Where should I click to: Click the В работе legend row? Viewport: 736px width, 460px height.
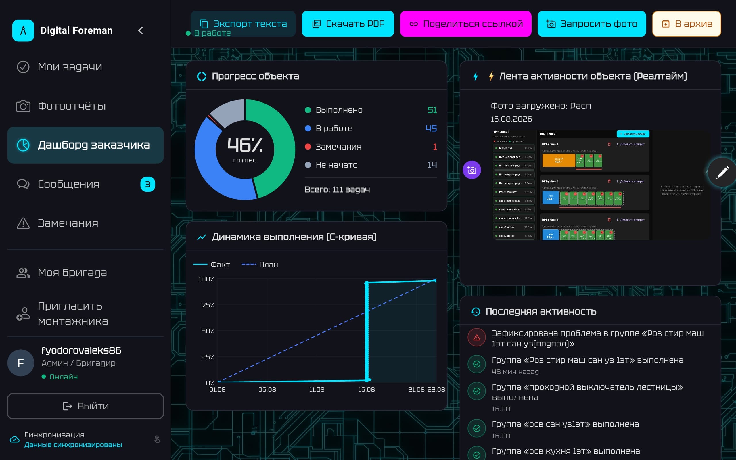point(371,129)
